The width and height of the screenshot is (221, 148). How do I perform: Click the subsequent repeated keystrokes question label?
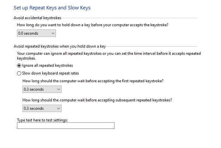pyautogui.click(x=98, y=100)
